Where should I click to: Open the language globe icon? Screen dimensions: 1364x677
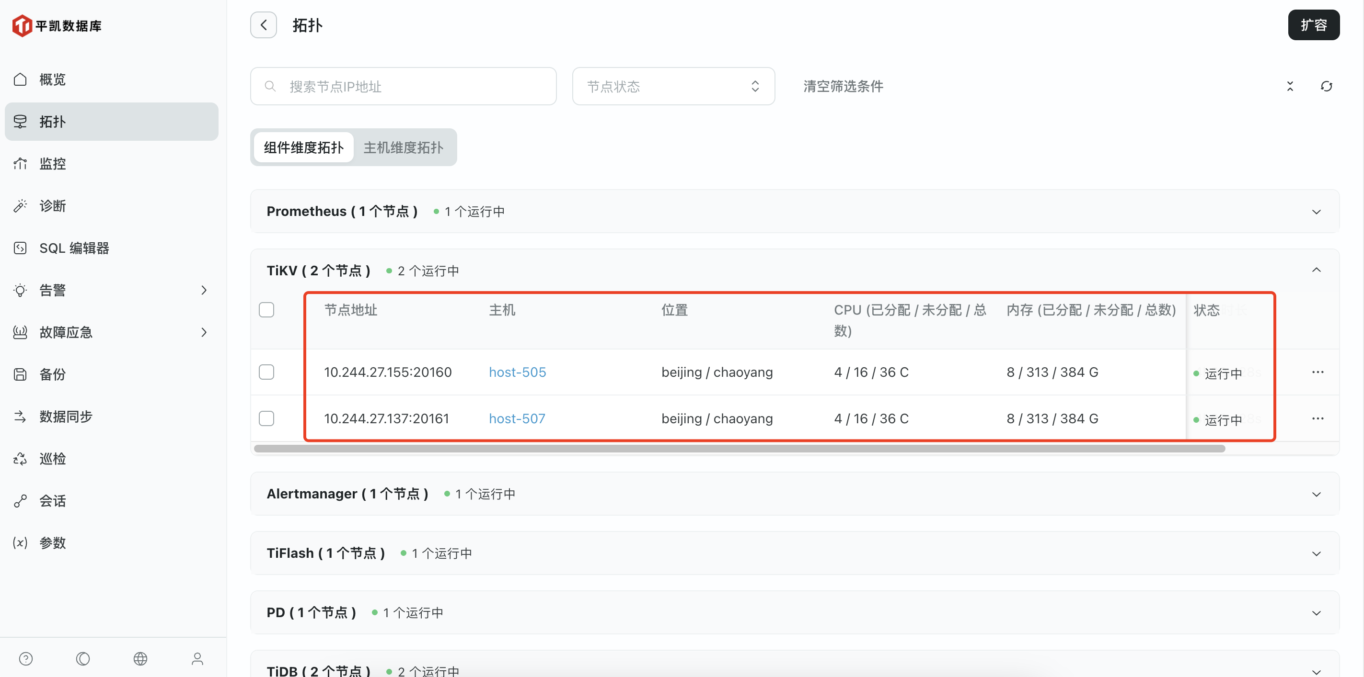140,658
